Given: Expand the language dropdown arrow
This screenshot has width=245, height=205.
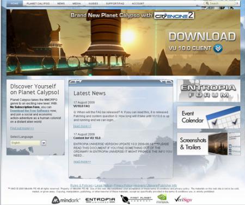Looking at the screenshot, I should click(x=44, y=143).
